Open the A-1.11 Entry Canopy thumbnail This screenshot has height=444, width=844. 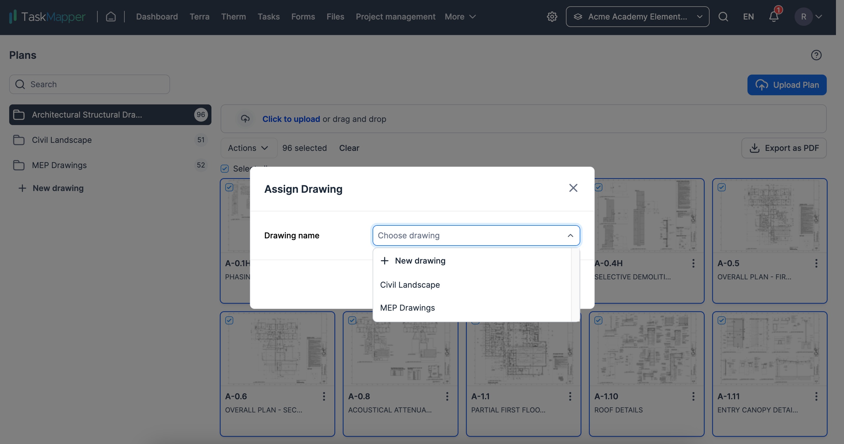tap(770, 349)
